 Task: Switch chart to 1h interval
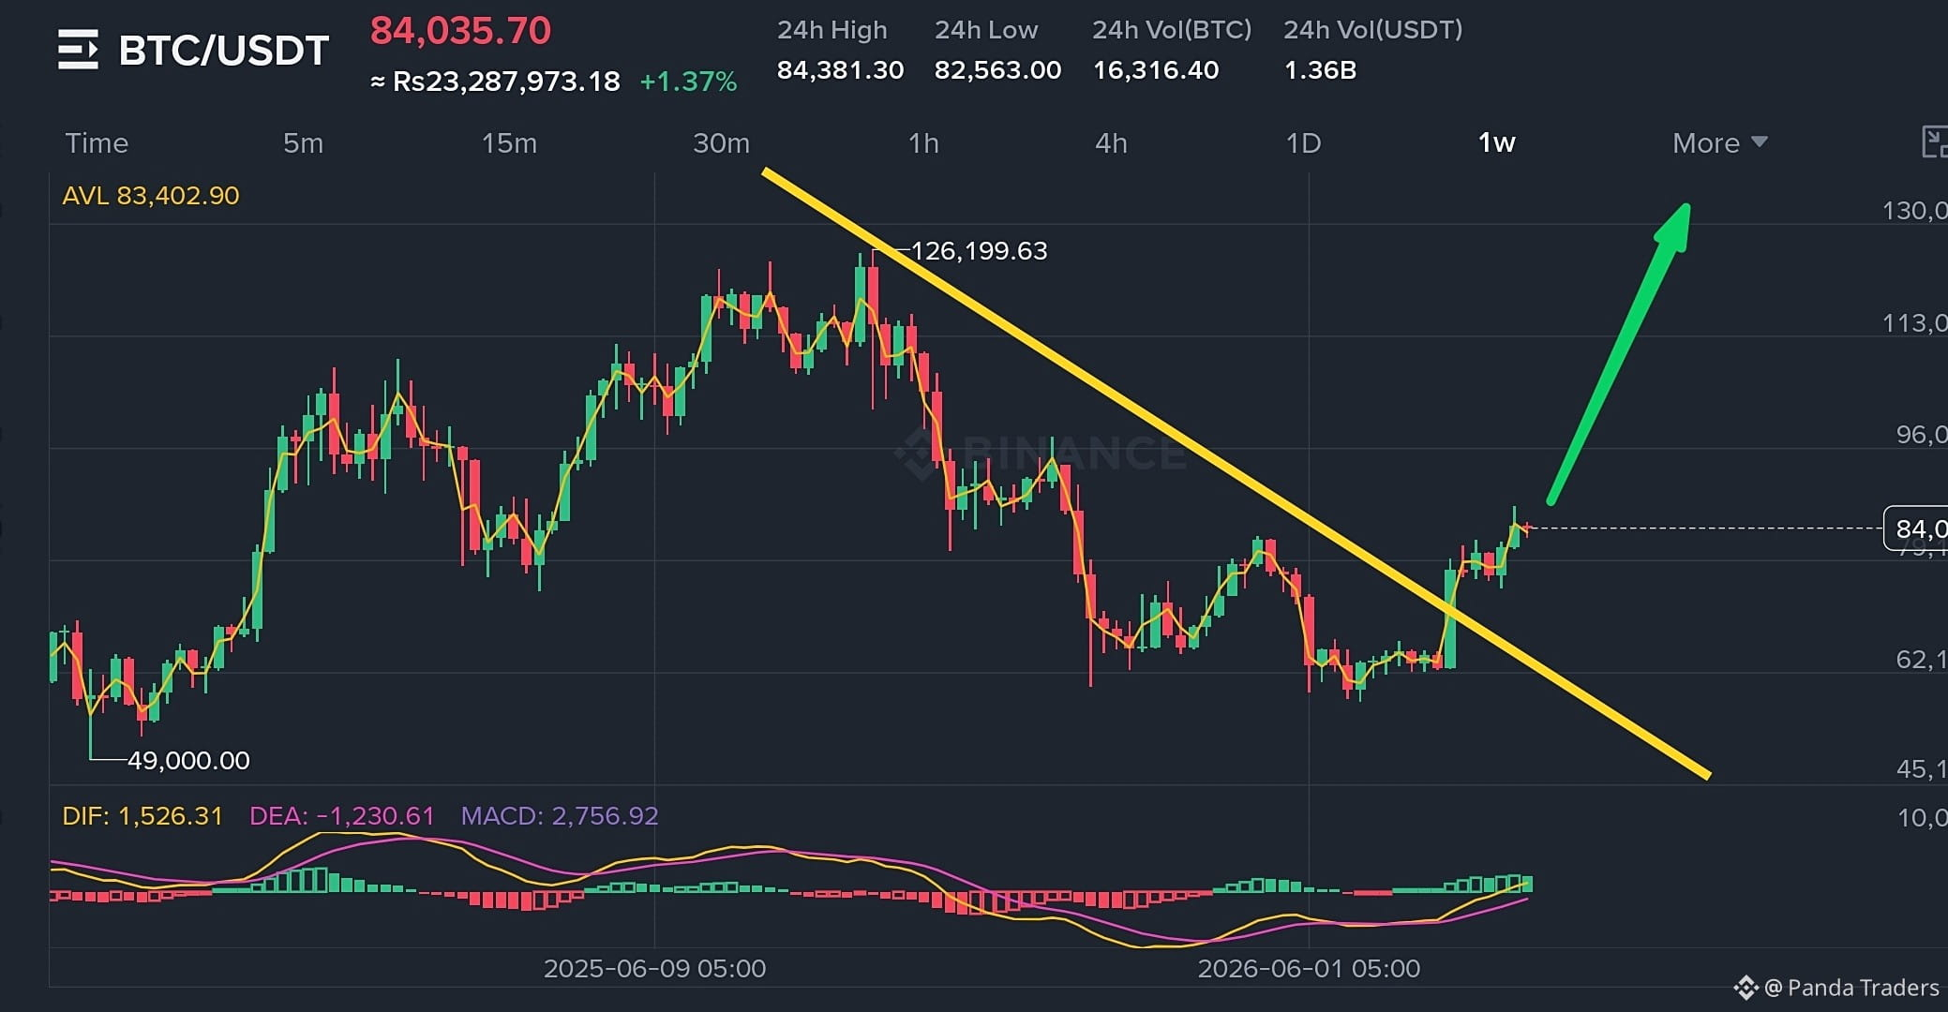923,142
